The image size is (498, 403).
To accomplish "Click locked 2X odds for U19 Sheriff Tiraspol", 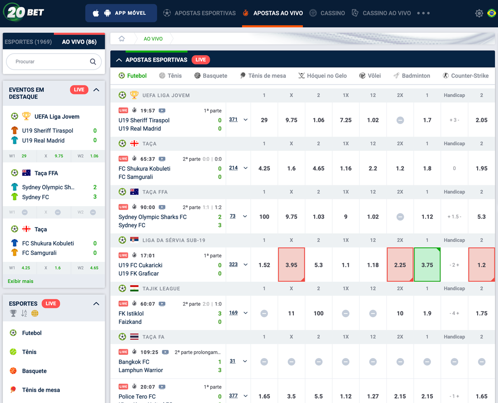I will (x=400, y=120).
